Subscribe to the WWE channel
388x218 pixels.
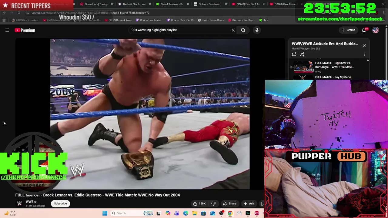60,203
